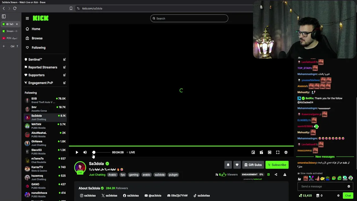Open Sa3dola TikTok link

[x=202, y=196]
